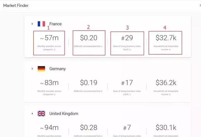Select United Kingdom's $0.28 recommended bid

pos(89,127)
